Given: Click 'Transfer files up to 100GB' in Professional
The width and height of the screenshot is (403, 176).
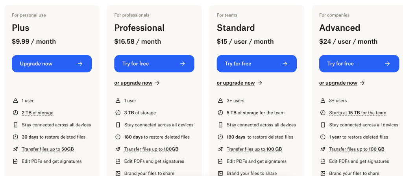Looking at the screenshot, I should (x=151, y=149).
